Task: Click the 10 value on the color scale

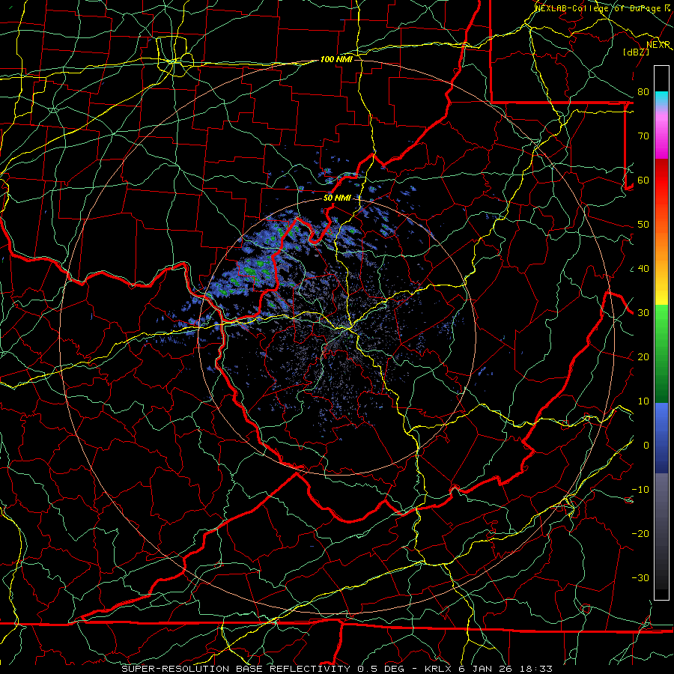Action: (643, 401)
